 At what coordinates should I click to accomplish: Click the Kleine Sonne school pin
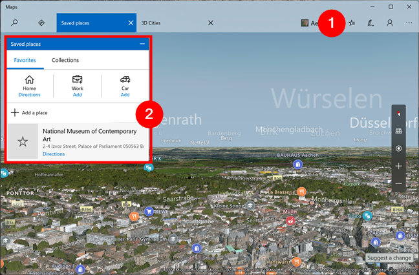pyautogui.click(x=250, y=206)
